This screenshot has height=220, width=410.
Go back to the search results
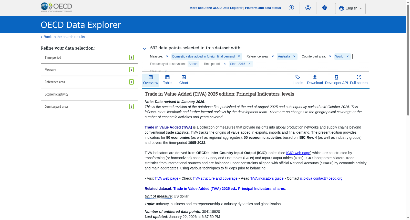click(63, 37)
